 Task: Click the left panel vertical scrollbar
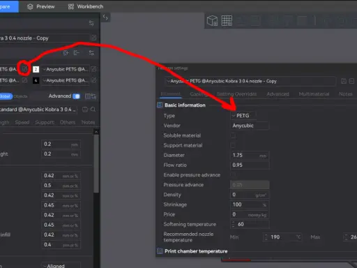96,164
